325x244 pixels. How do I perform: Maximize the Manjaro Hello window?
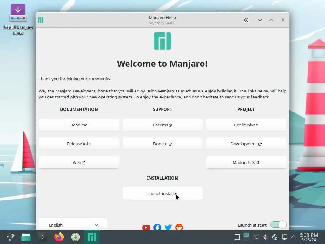tap(271, 20)
